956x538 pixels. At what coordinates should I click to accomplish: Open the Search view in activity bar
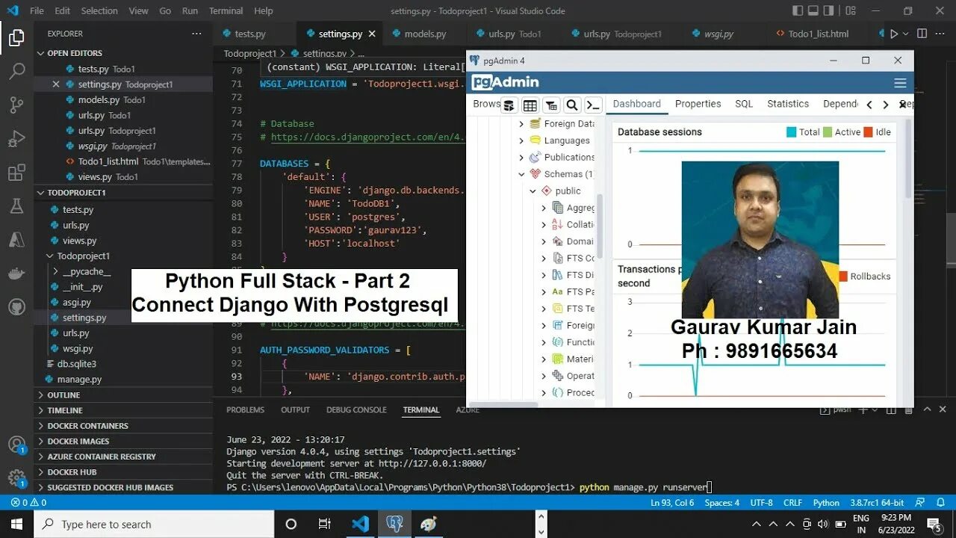pos(16,72)
